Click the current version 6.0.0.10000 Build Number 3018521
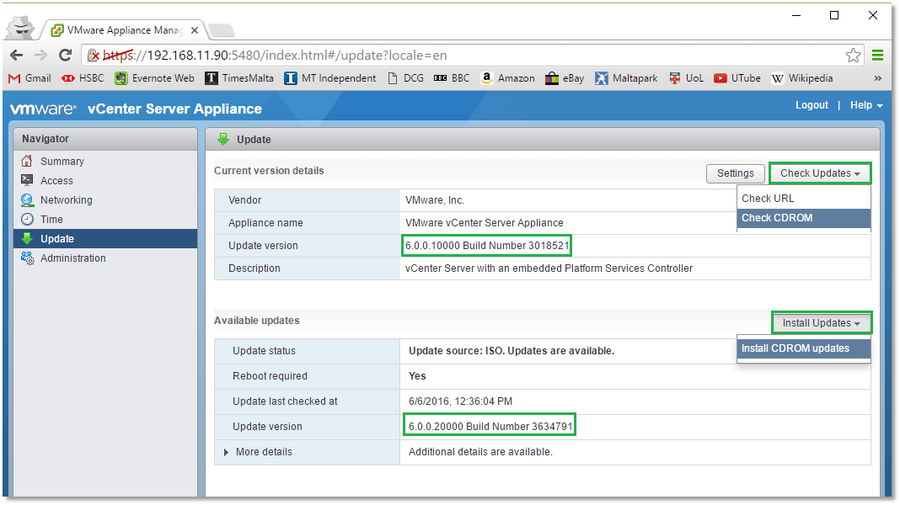This screenshot has height=505, width=900. pyautogui.click(x=487, y=245)
